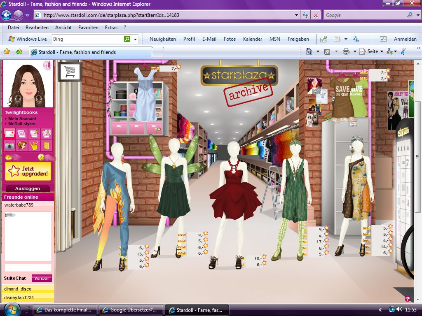Click the Jetzt upgraden button
The width and height of the screenshot is (422, 316).
(x=28, y=171)
